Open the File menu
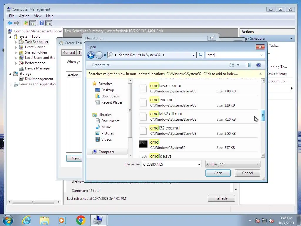The width and height of the screenshot is (301, 226). point(12,16)
